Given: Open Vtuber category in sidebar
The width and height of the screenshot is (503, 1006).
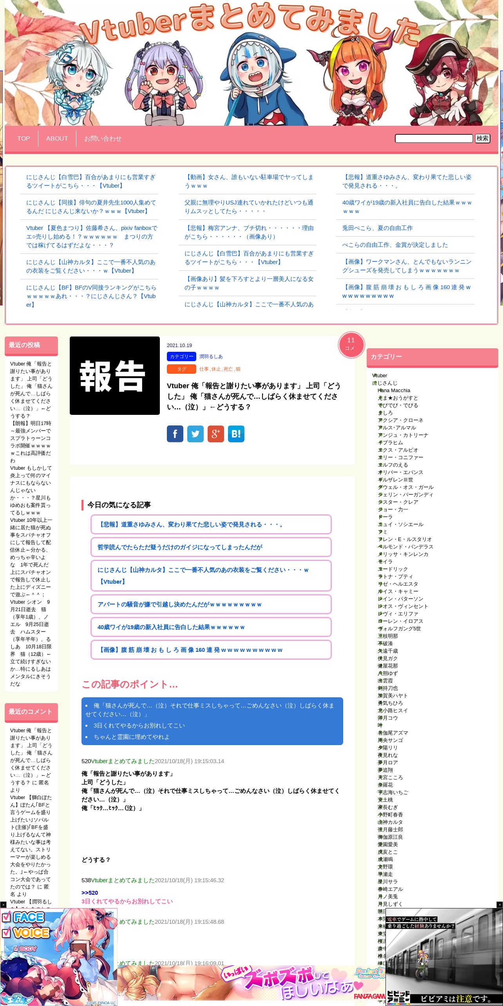Looking at the screenshot, I should point(380,375).
